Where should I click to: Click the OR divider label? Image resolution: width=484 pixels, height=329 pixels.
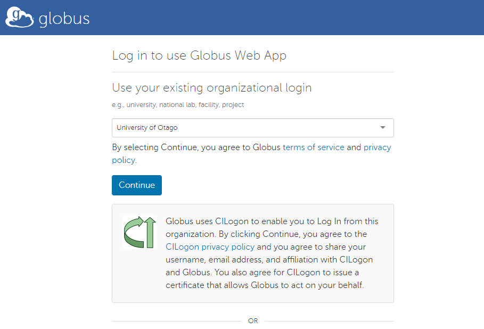253,320
